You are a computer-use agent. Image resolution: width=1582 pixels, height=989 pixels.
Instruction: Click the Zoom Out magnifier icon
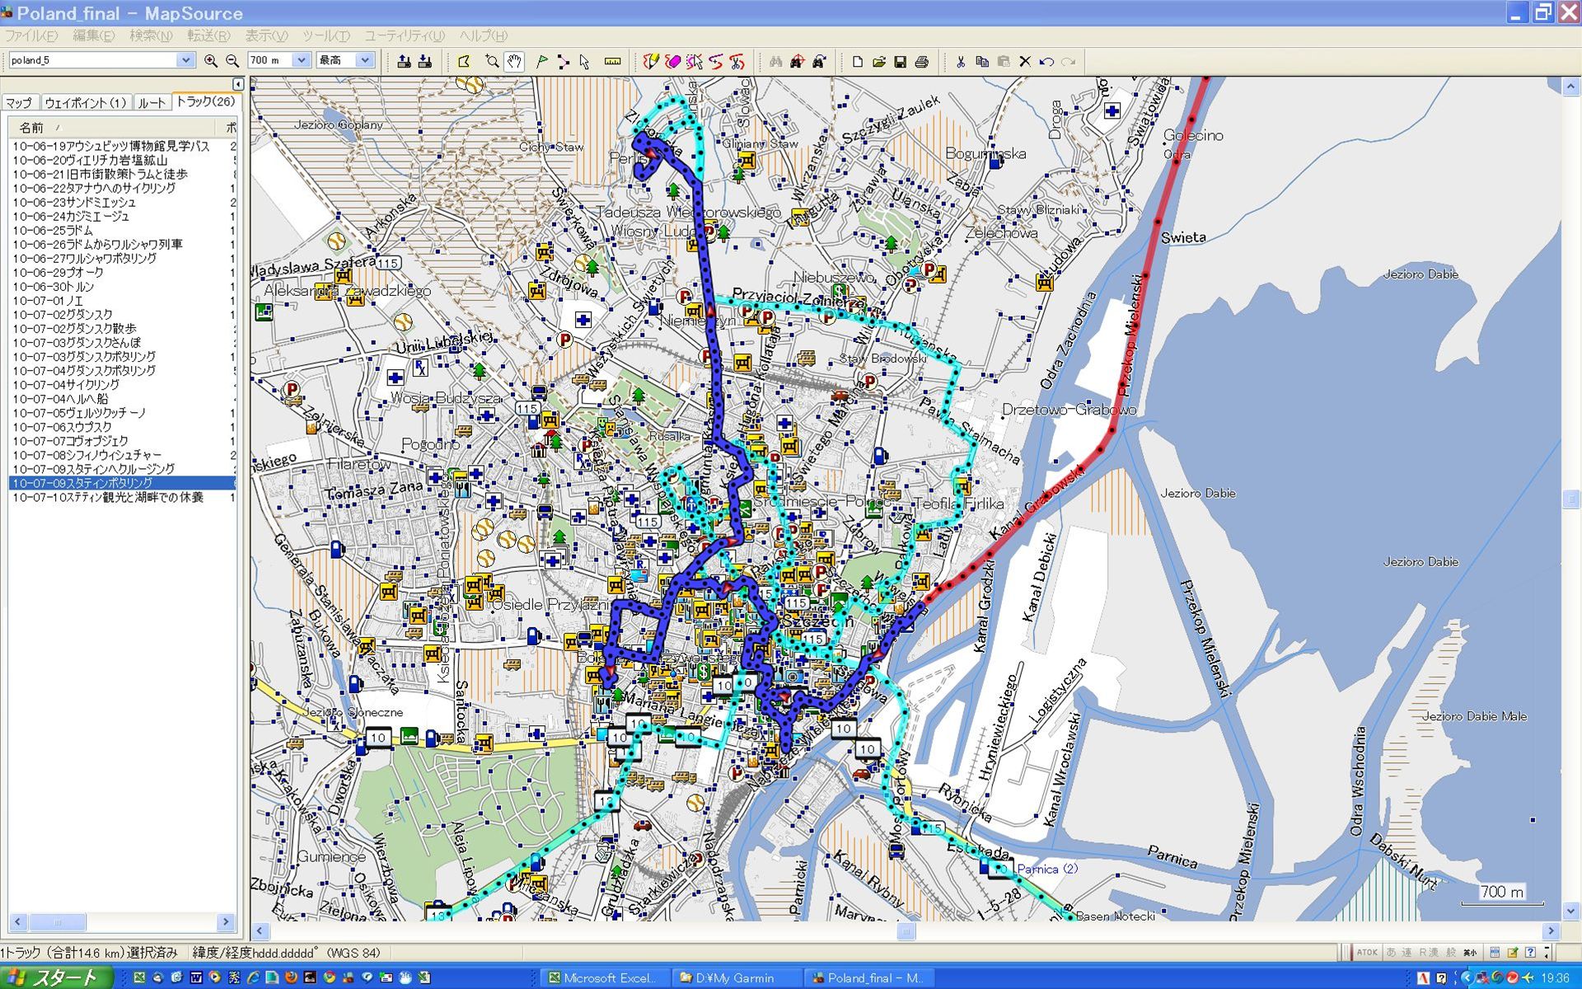232,61
